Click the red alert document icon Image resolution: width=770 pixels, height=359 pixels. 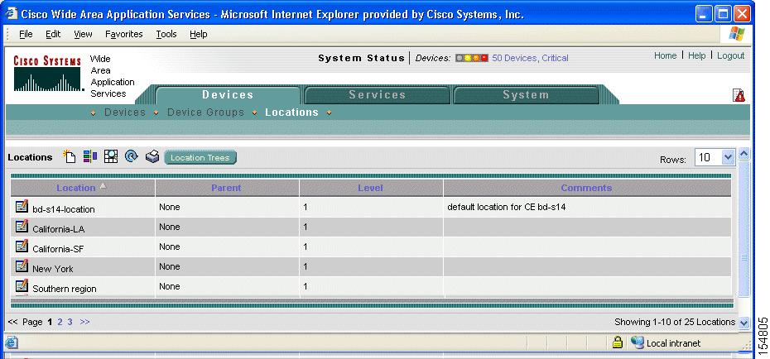pyautogui.click(x=739, y=95)
